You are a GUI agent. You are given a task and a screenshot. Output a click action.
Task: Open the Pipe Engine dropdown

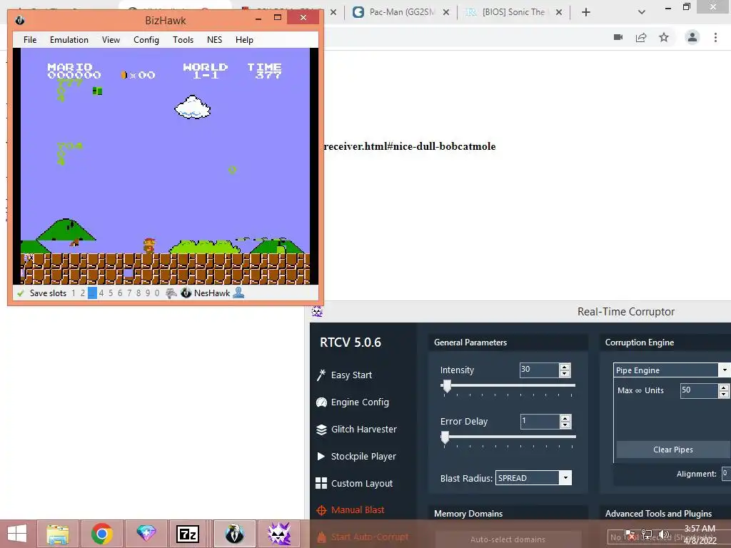pos(671,370)
